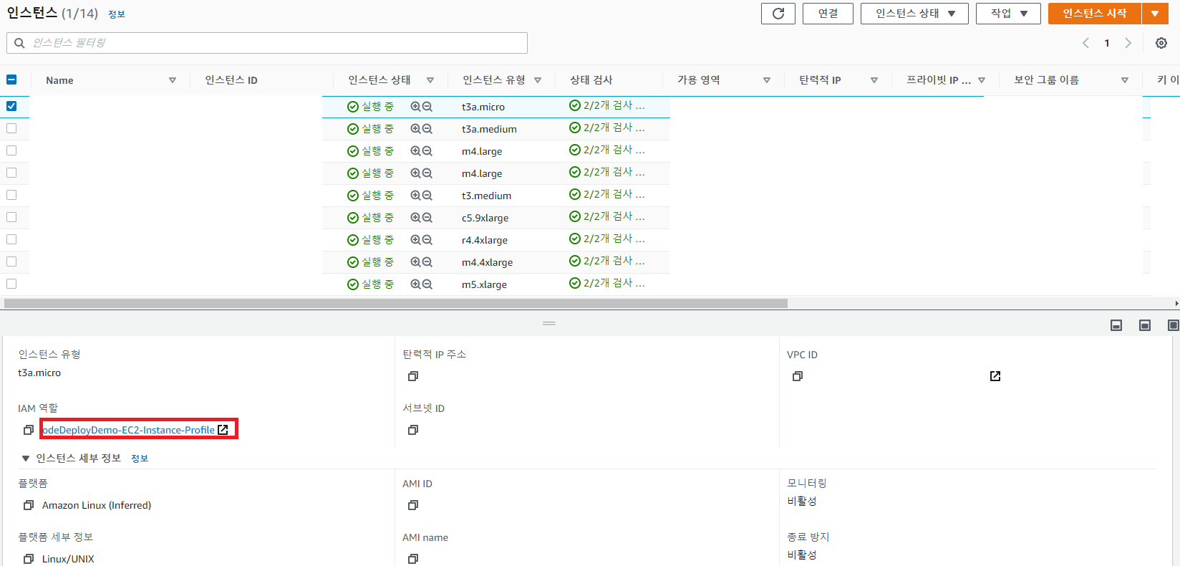The image size is (1180, 566).
Task: Click zoom-in icon in t3a.micro row
Action: [x=415, y=107]
